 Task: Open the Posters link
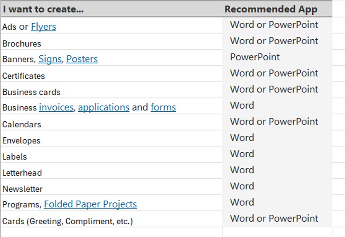tap(82, 59)
